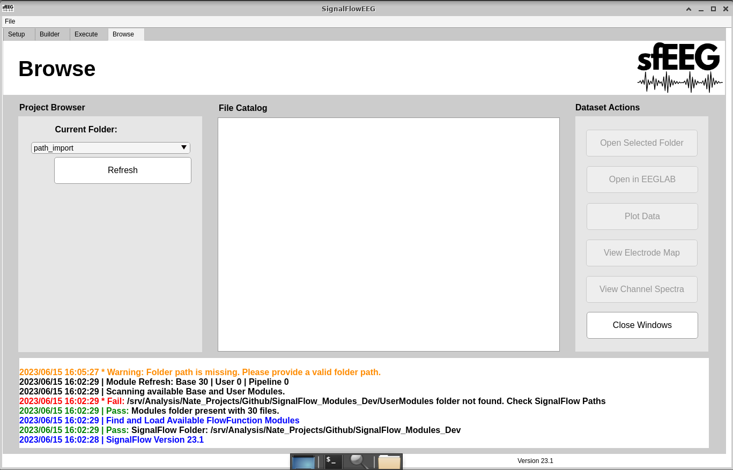Open the terminal icon in the taskbar
733x470 pixels.
point(333,461)
